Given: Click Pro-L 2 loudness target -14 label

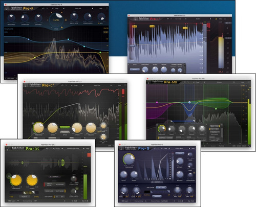Looking at the screenshot, I should point(228,38).
